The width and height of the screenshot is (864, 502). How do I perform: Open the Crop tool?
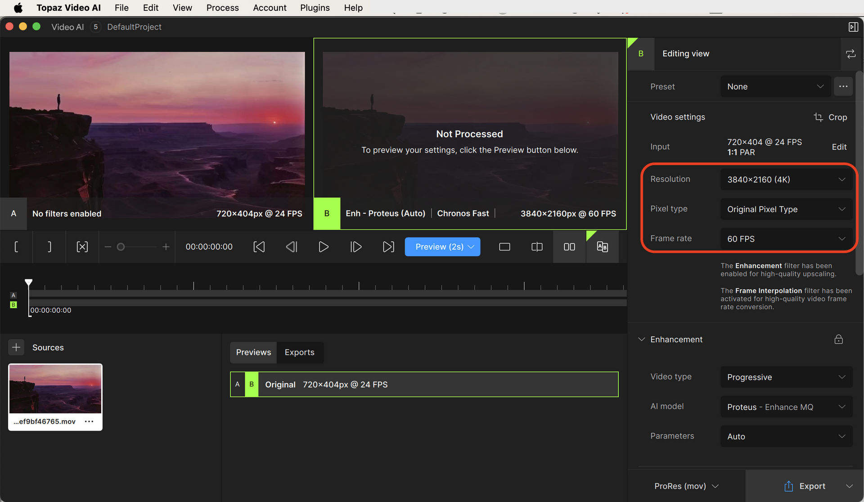click(x=830, y=117)
